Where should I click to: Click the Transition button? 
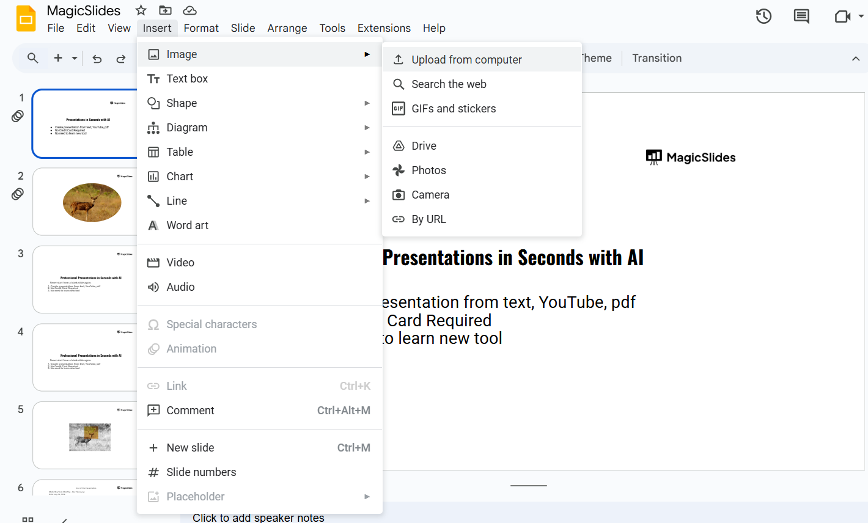657,58
